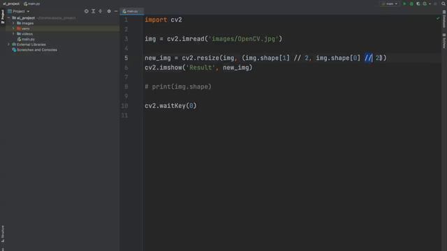This screenshot has width=447, height=251.
Task: Click 'cv2.waitKey(0)' on line 10
Action: [170, 106]
